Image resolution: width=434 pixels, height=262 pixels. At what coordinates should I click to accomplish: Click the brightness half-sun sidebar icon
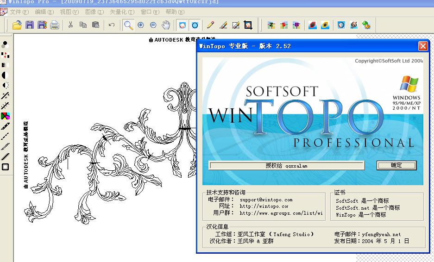[x=5, y=85]
